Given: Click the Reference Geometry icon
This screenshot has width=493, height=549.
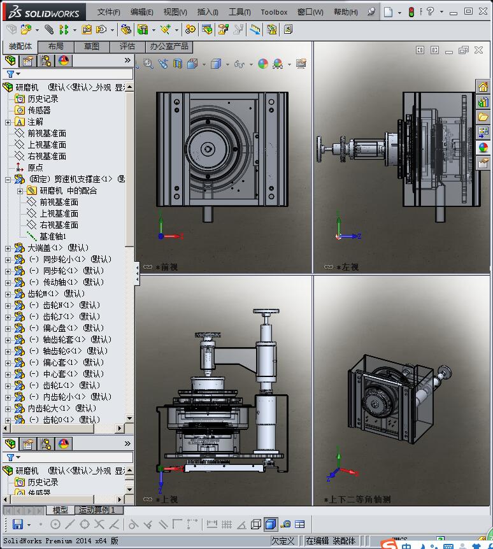Looking at the screenshot, I should click(x=166, y=30).
